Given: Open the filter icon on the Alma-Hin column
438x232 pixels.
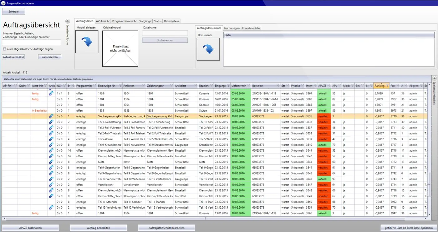Looking at the screenshot, I should click(x=45, y=86).
